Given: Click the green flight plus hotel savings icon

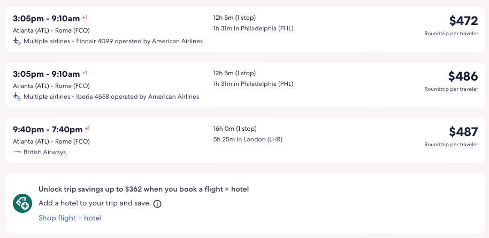Looking at the screenshot, I should pyautogui.click(x=22, y=203).
